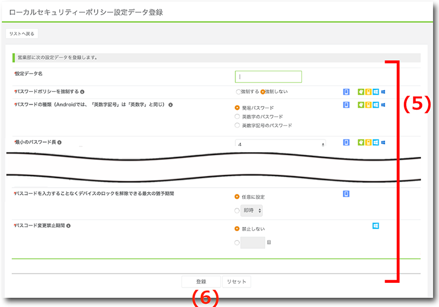Select 任意に設定 radio option
The width and height of the screenshot is (439, 307).
[237, 197]
